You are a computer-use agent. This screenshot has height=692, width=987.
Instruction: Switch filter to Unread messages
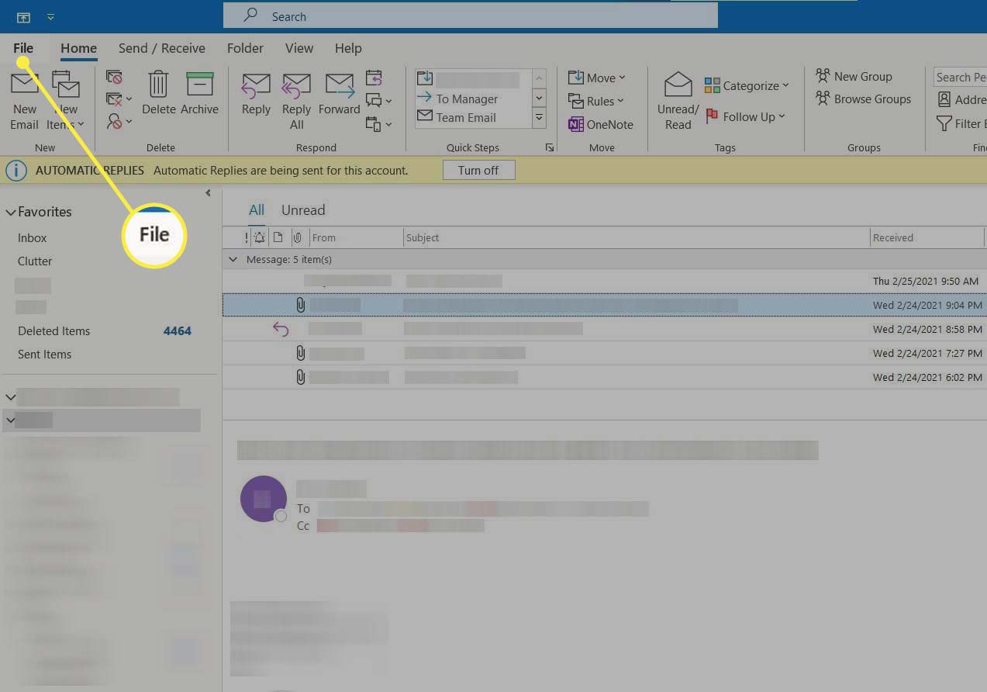pos(303,210)
